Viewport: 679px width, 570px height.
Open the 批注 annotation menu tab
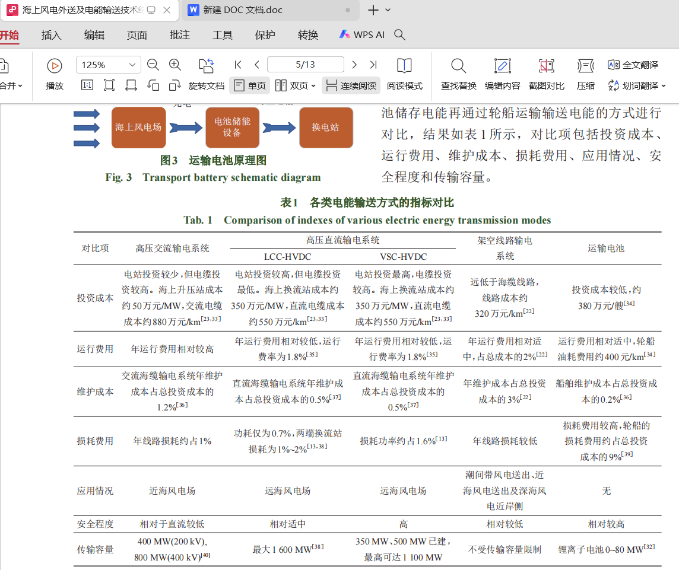[x=180, y=35]
